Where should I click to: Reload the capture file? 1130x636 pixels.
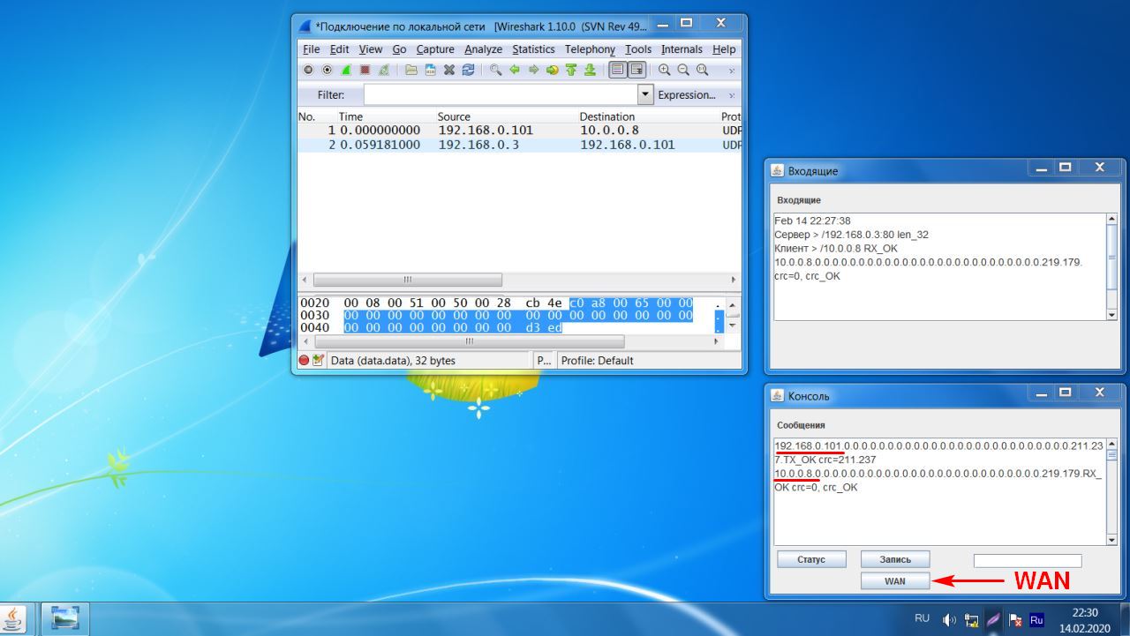tap(468, 71)
